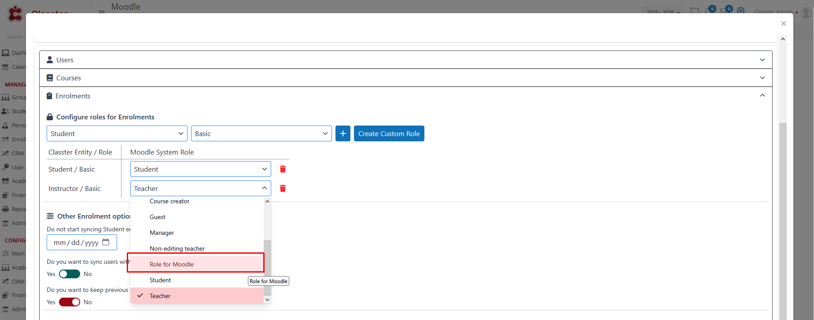Close the Moodle settings dialog
814x320 pixels.
click(783, 24)
